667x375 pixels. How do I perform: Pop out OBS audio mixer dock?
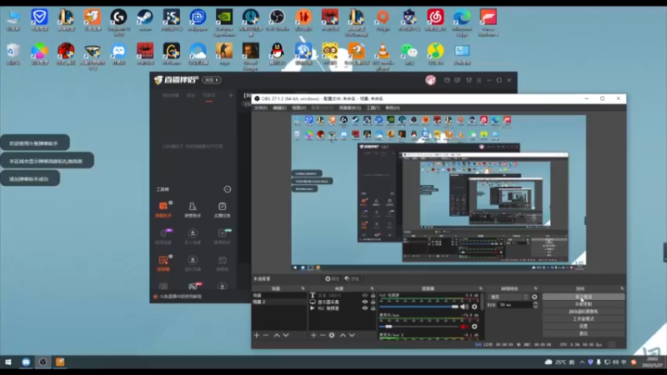click(481, 288)
